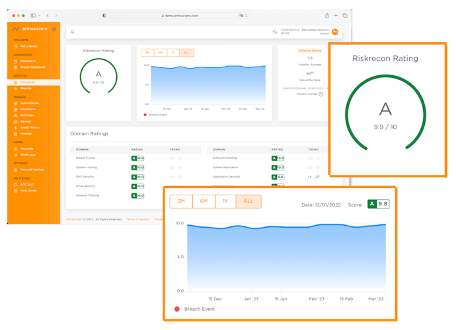
Task: Click Application Security 9.6 rating badge
Action: point(278,177)
